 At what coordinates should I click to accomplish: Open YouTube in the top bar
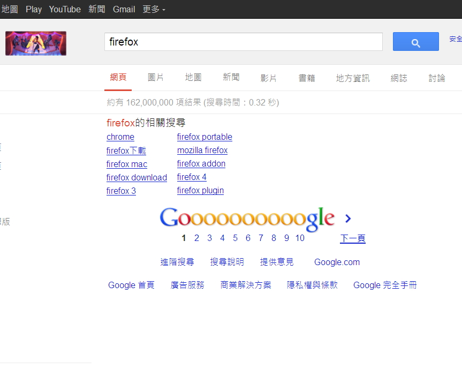point(65,9)
